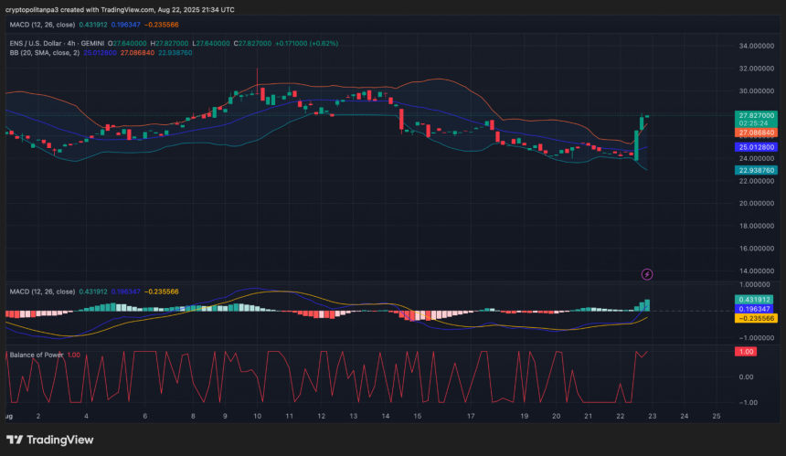Select the Balance of Power indicator legend
The image size is (786, 456).
point(37,355)
